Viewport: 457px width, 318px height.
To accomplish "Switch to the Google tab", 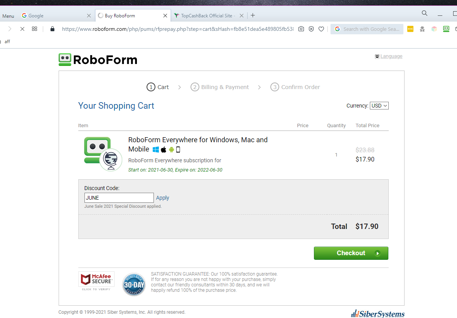I will [54, 16].
